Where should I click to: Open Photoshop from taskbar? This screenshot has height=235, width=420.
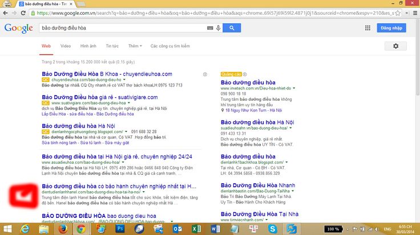pyautogui.click(x=120, y=229)
